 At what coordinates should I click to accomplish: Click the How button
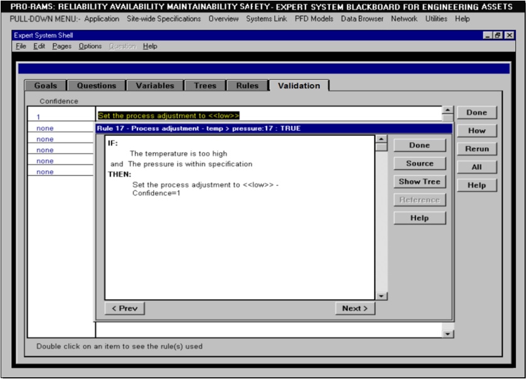coord(477,130)
